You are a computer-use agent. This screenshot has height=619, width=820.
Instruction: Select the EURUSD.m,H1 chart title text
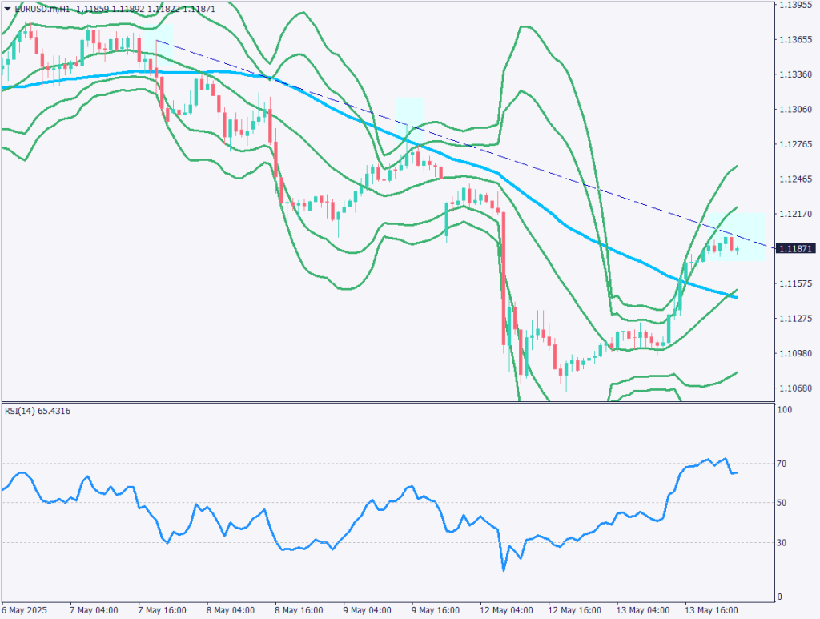coord(42,9)
